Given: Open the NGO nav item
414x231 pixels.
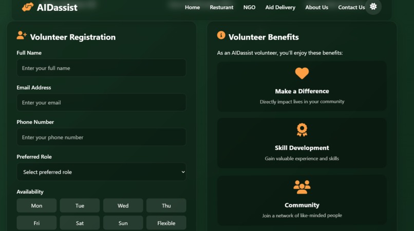Looking at the screenshot, I should [249, 7].
